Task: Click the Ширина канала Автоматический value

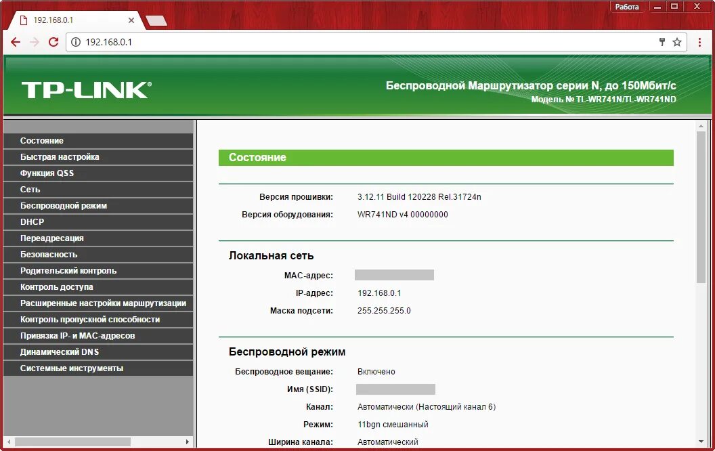Action: point(387,442)
